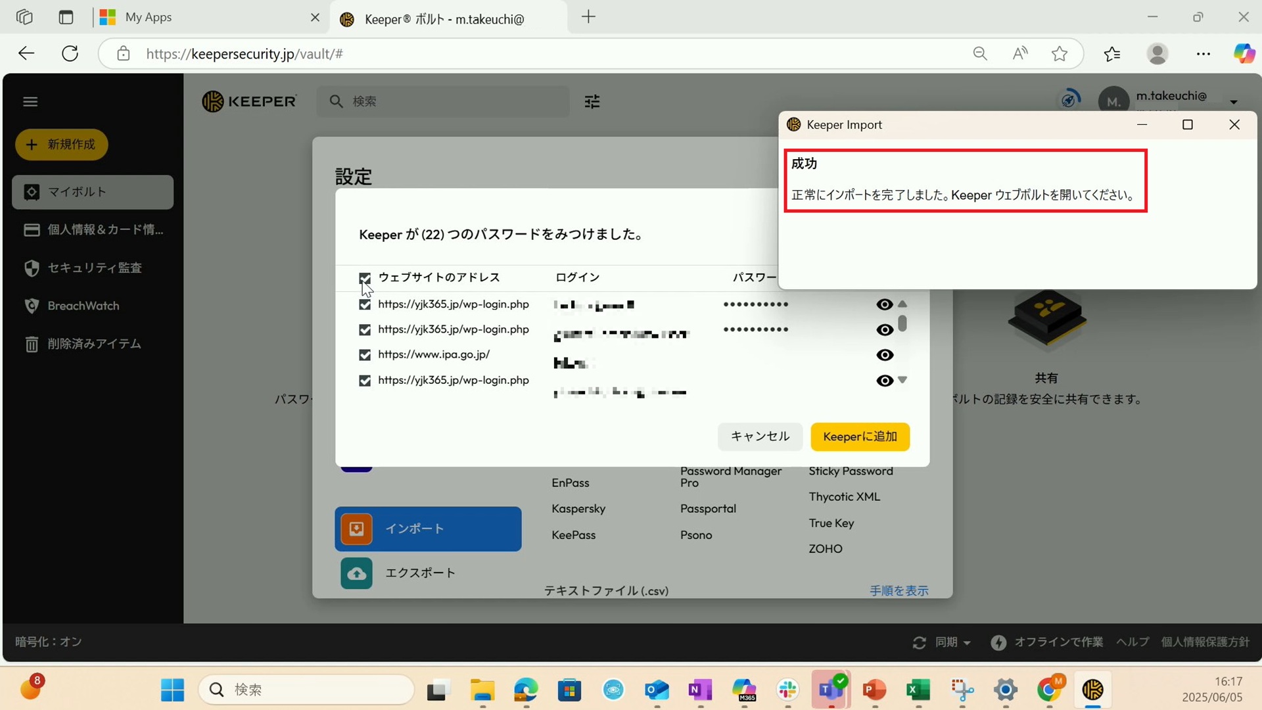Select BreachWatch in sidebar menu
The height and width of the screenshot is (710, 1262).
[83, 306]
